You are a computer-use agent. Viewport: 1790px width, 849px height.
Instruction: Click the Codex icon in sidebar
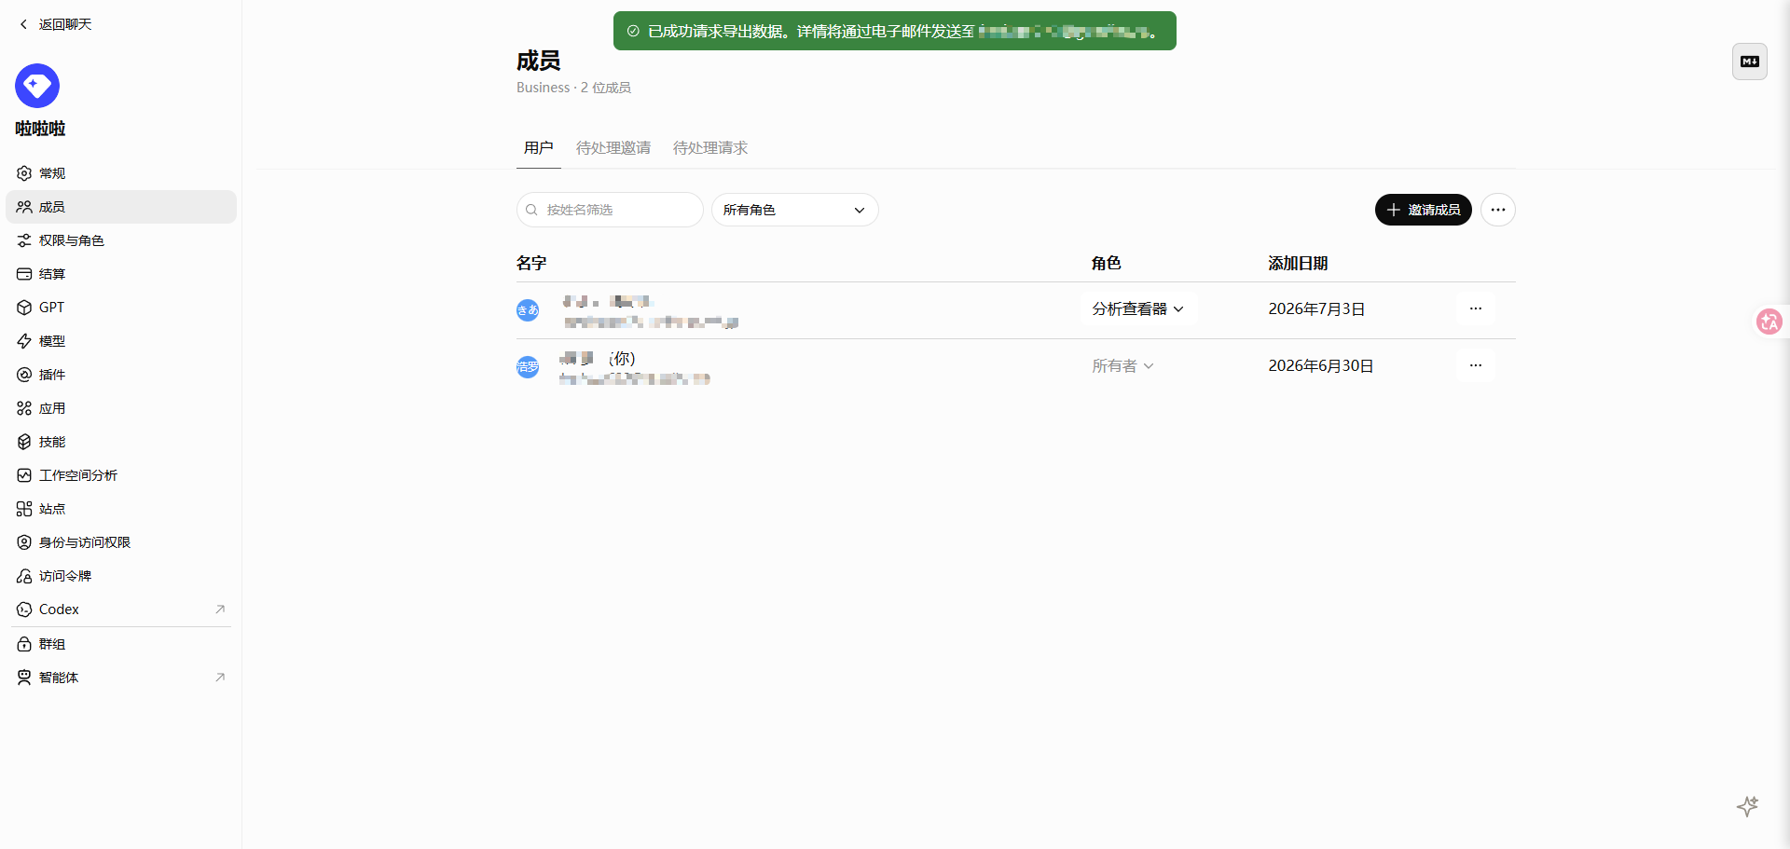[24, 609]
